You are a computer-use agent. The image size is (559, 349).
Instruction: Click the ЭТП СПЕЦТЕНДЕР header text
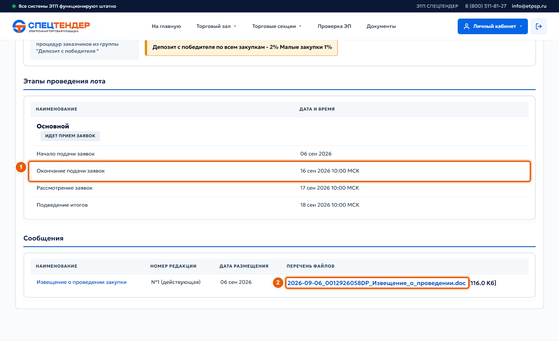[x=437, y=6]
